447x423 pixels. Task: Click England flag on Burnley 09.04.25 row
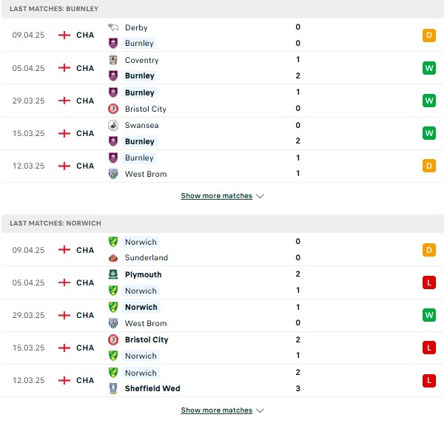[x=64, y=35]
